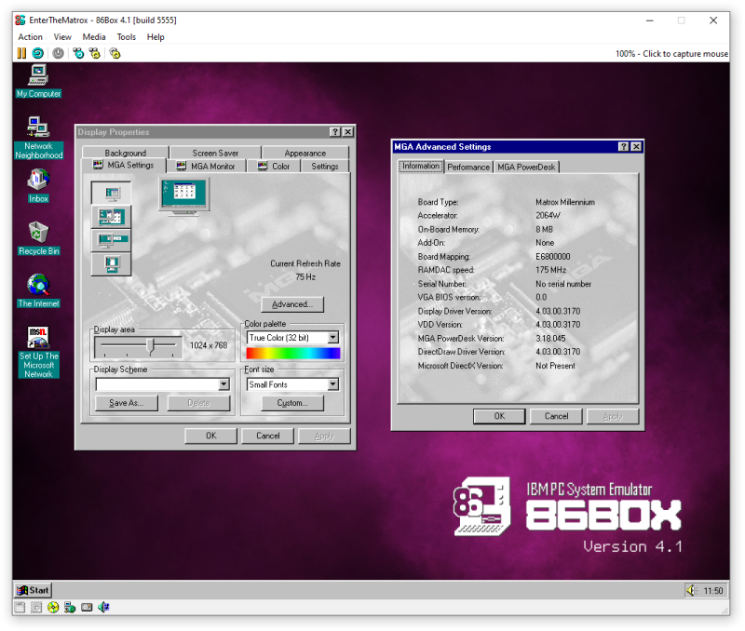Viewport: 745px width, 631px height.
Task: Click the sound speaker icon in status bar
Action: [103, 607]
